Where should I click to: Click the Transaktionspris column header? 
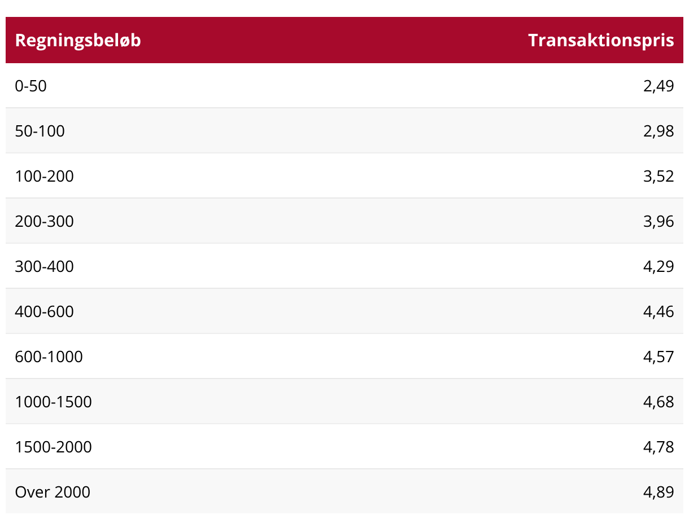coord(601,40)
